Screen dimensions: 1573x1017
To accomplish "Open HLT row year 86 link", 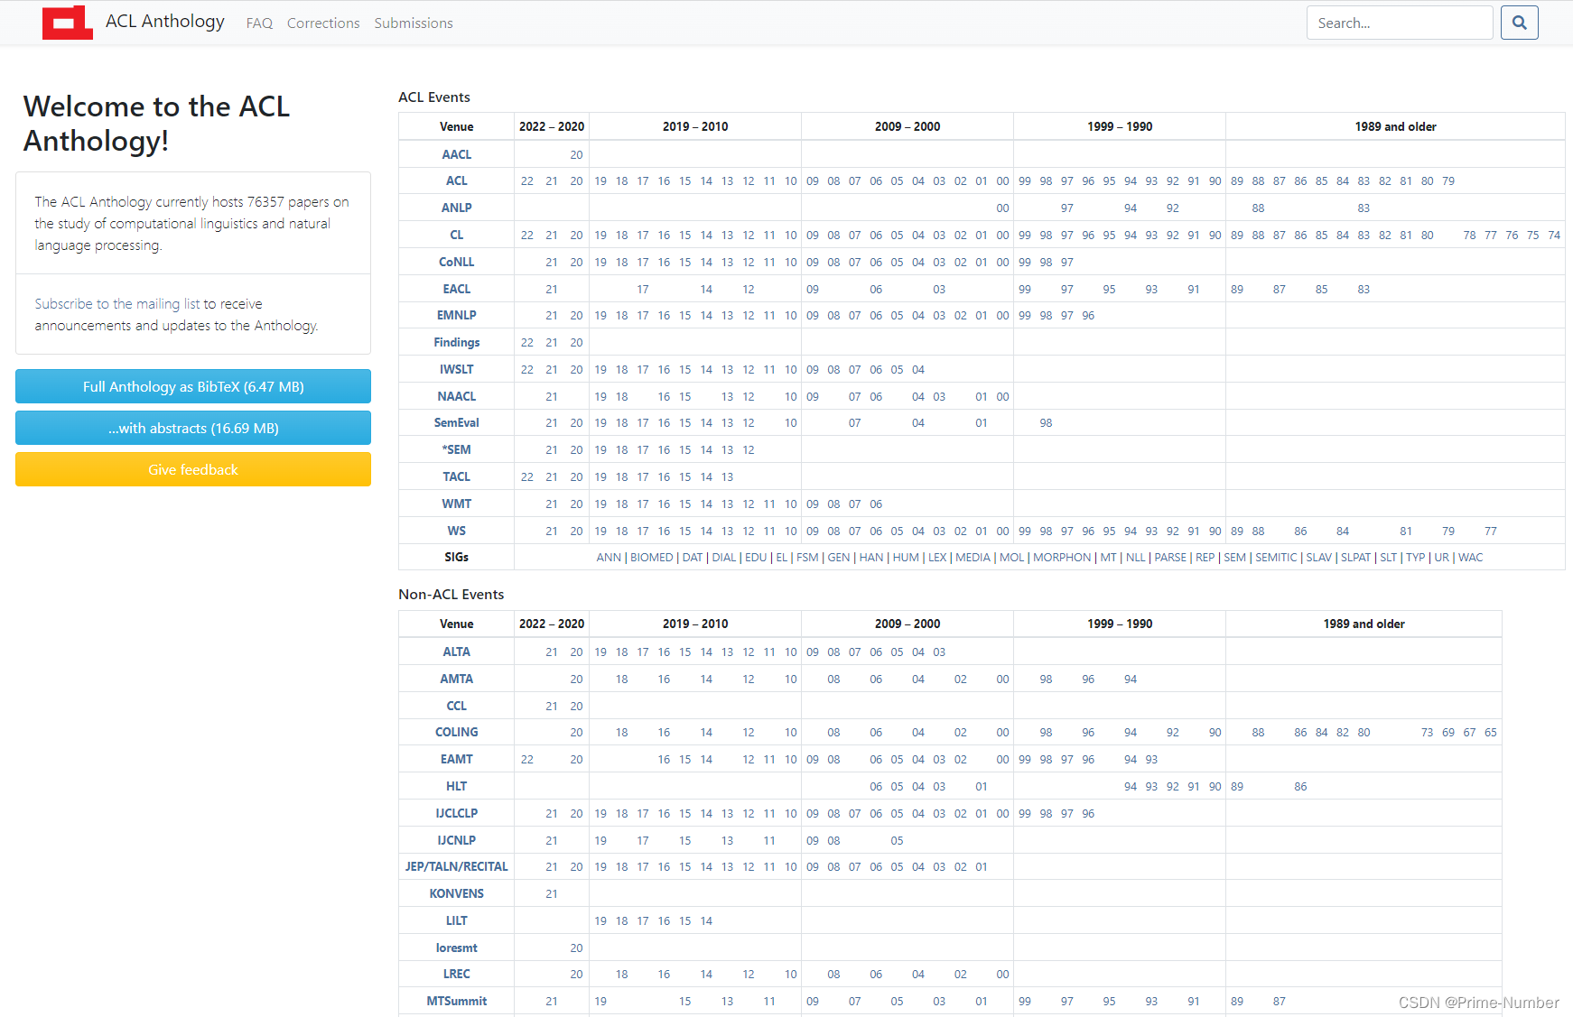I will coord(1300,787).
